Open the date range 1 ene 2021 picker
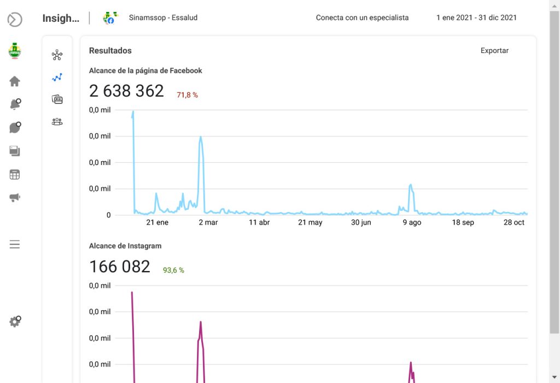 click(x=476, y=17)
